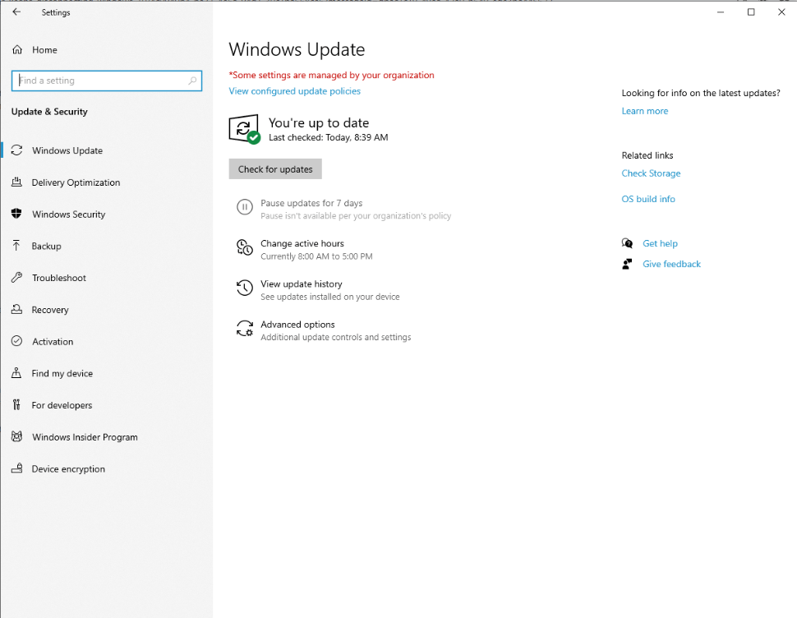The image size is (797, 618).
Task: Click the Home house icon
Action: [x=17, y=50]
